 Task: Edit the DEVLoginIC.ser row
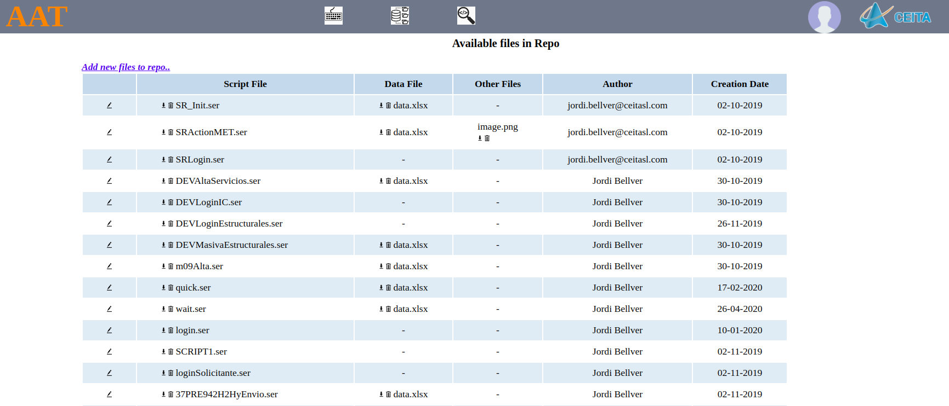109,202
